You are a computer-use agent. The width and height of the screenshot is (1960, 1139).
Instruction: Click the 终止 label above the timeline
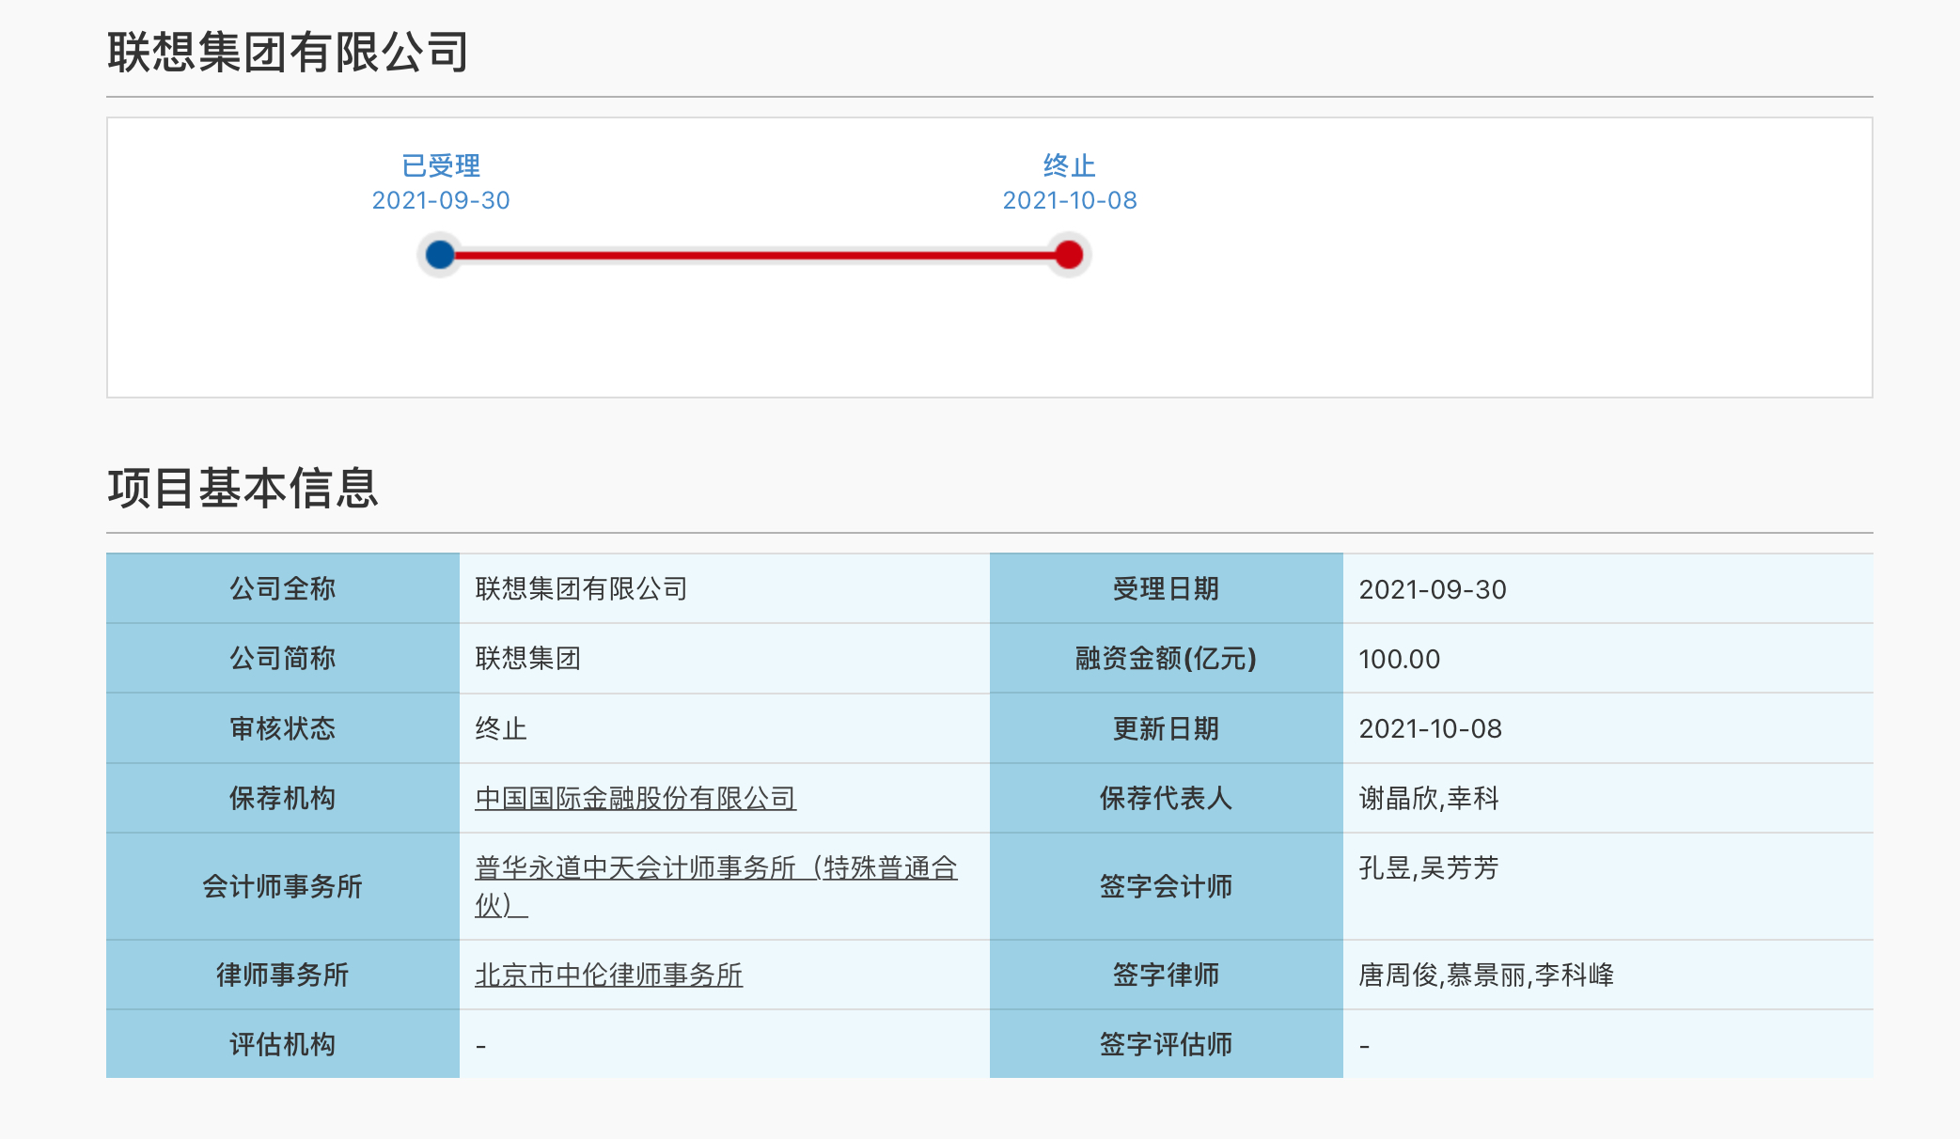pos(1069,165)
